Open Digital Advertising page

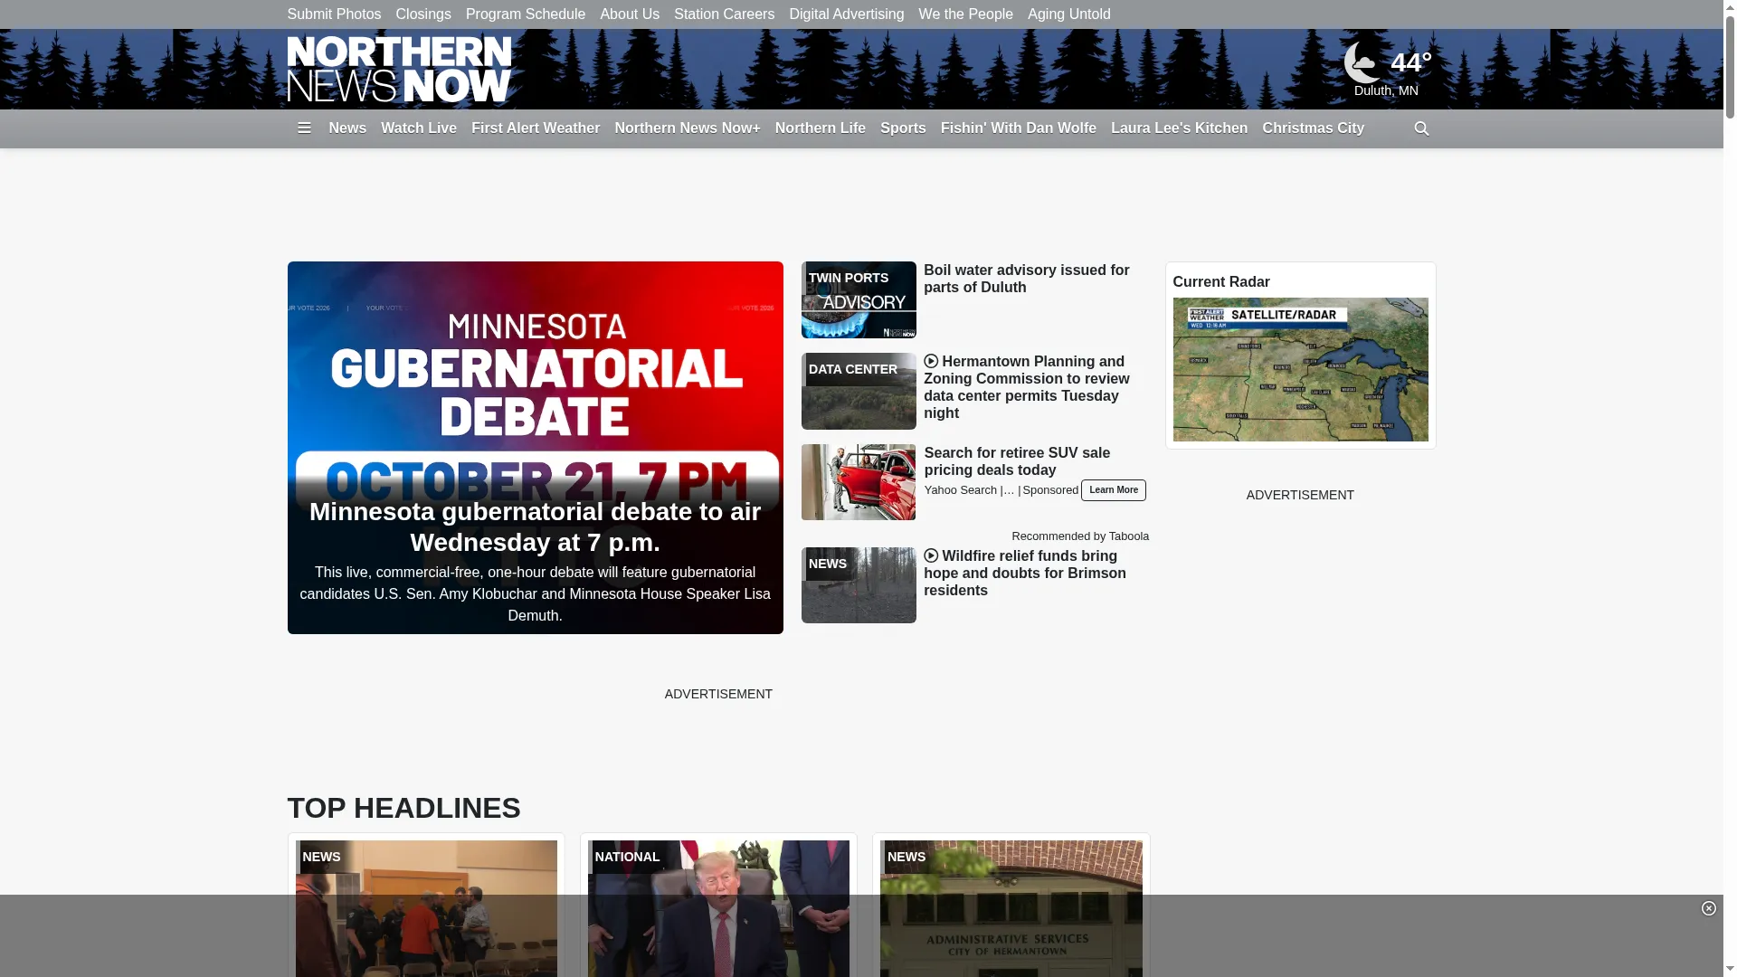coord(846,14)
